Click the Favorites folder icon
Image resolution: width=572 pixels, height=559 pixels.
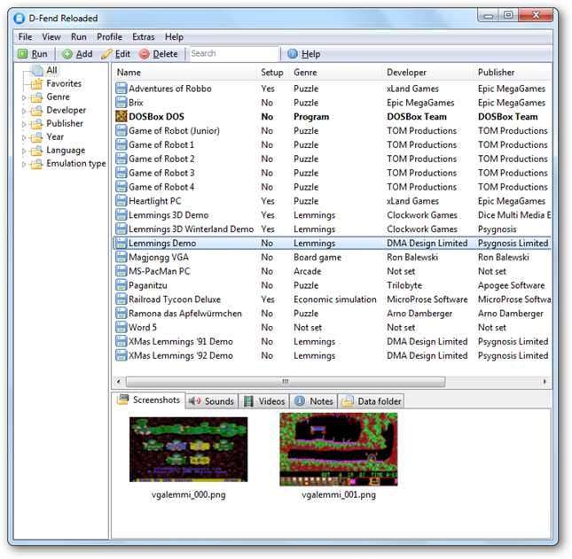(36, 84)
